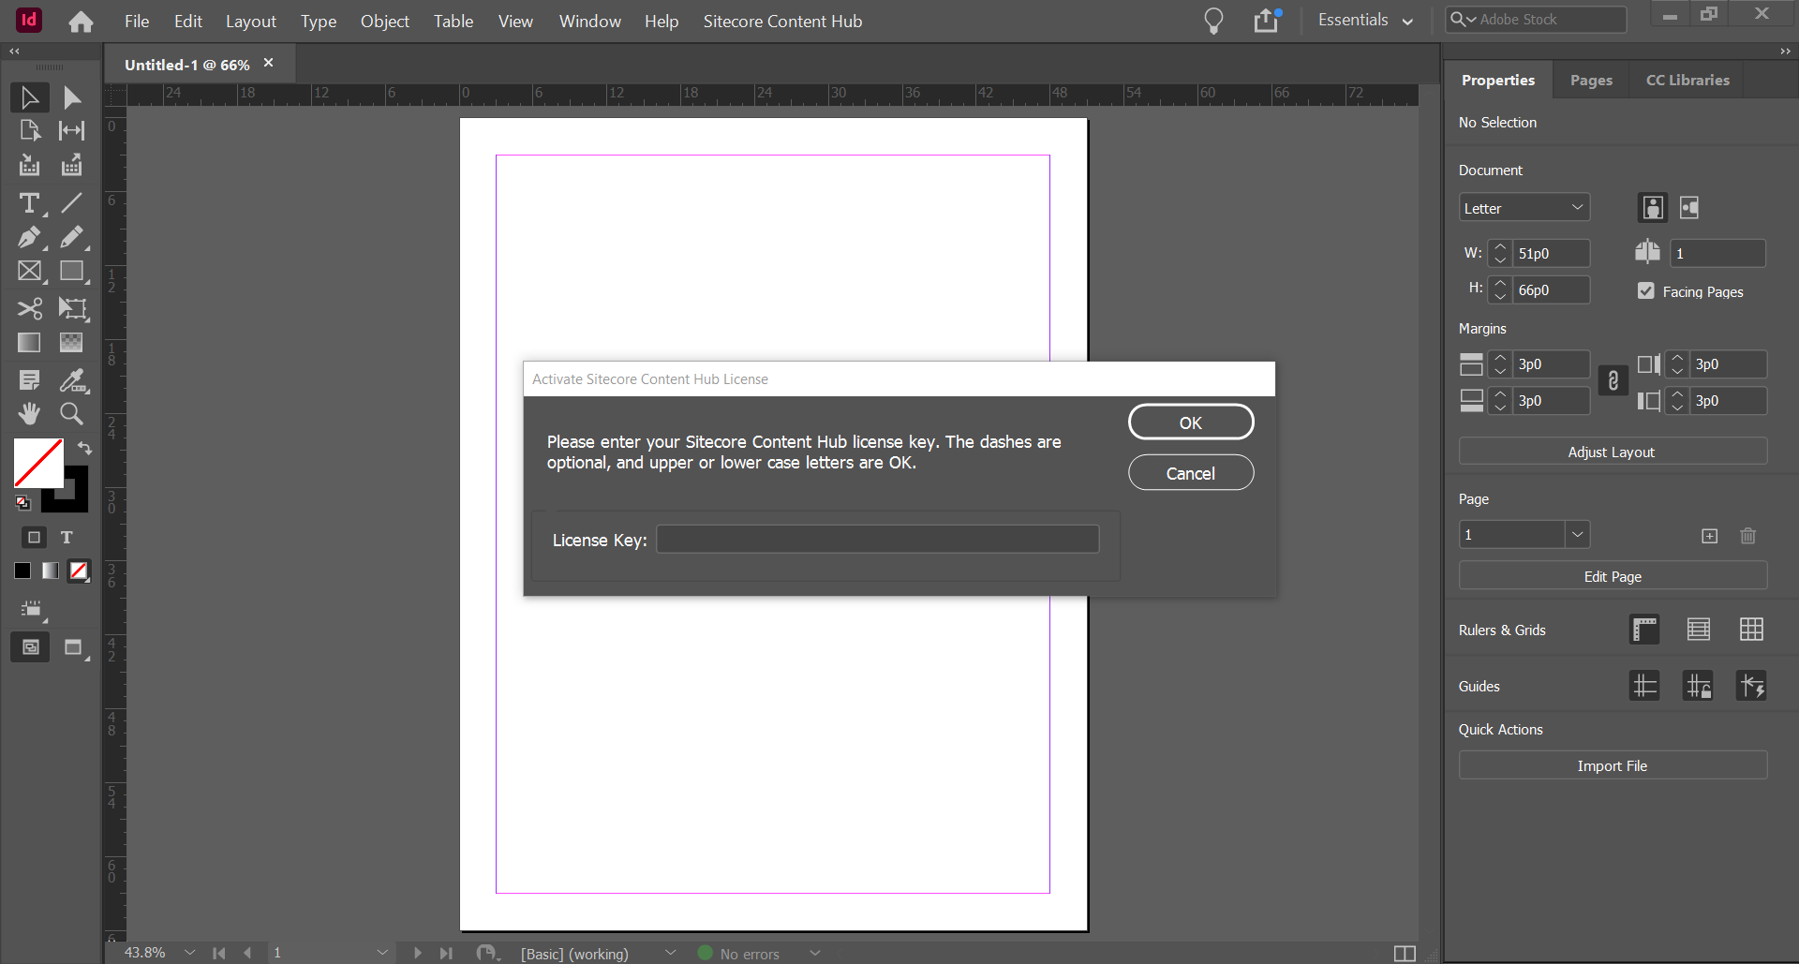The width and height of the screenshot is (1799, 964).
Task: Select the Hand tool
Action: click(x=29, y=413)
